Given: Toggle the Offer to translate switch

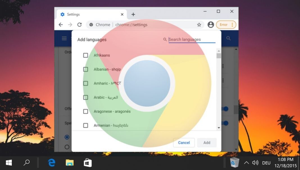Looking at the screenshot, I should [x=225, y=109].
